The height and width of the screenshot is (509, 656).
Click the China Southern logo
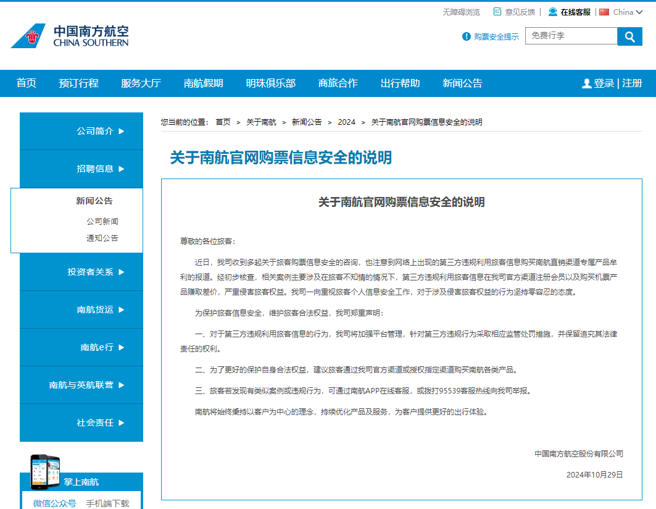click(70, 36)
